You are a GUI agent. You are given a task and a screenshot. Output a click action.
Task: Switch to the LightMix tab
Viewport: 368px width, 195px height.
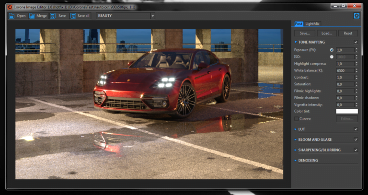312,24
